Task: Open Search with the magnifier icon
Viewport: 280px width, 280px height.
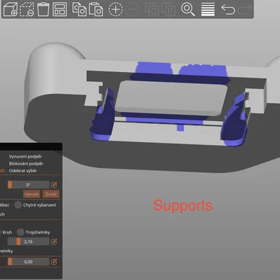Action: [x=188, y=9]
